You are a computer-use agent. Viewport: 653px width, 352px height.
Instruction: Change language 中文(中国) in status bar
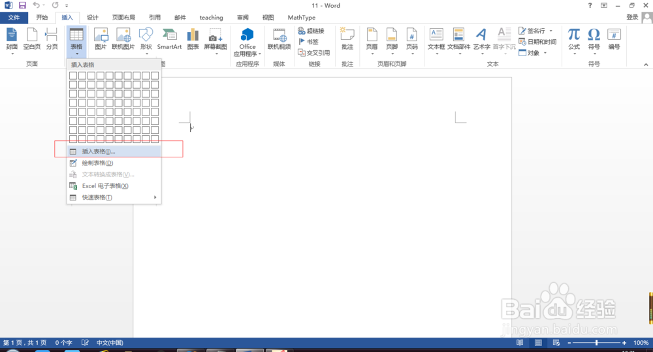(x=110, y=343)
